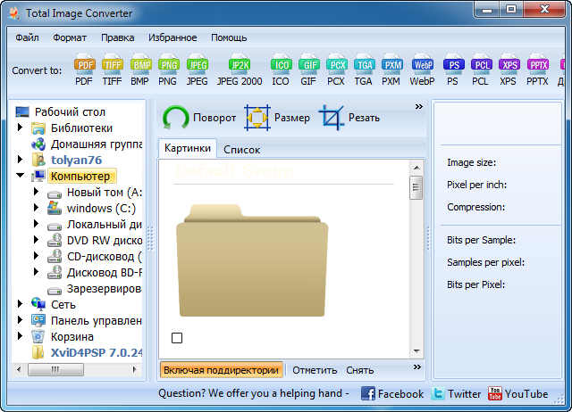Open the Размер resize tool
This screenshot has width=572, height=412.
(x=278, y=118)
